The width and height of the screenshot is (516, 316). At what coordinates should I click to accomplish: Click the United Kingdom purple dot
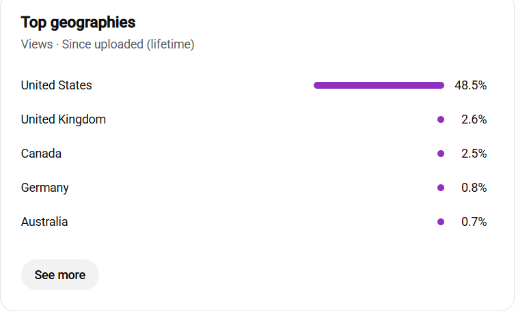click(x=441, y=119)
